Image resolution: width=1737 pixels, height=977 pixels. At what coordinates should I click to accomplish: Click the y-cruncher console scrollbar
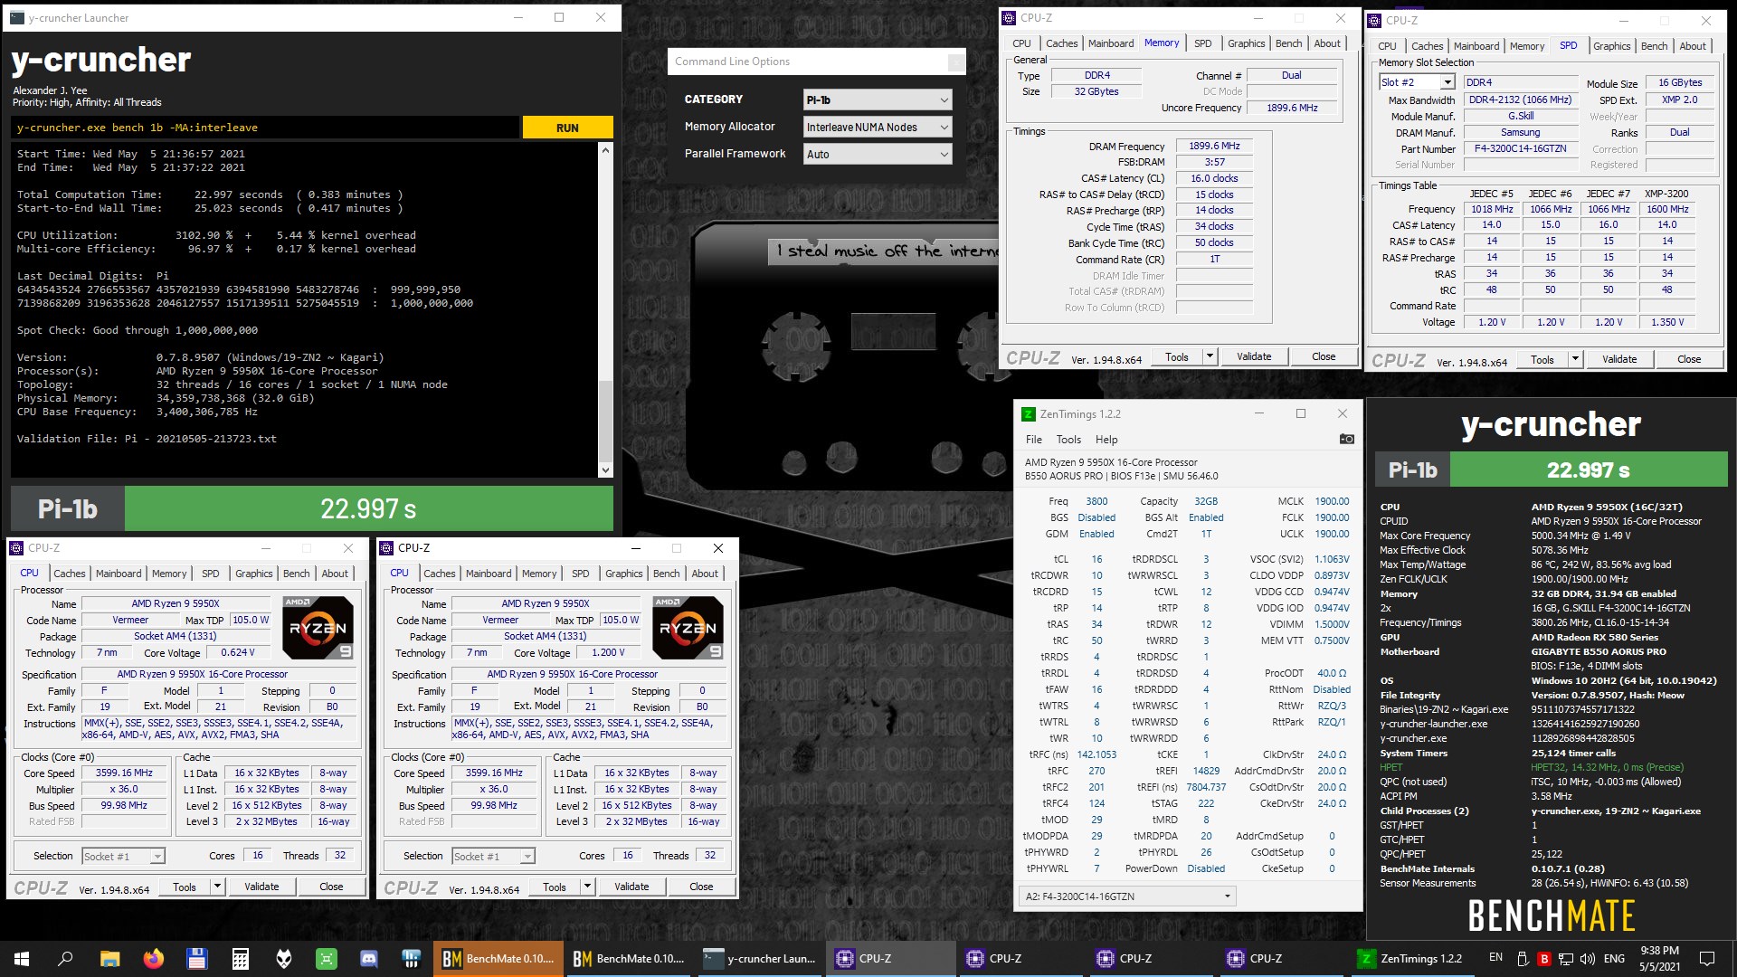[604, 416]
